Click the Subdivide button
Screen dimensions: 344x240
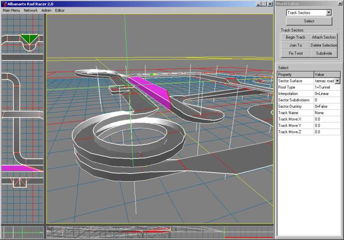(x=324, y=53)
